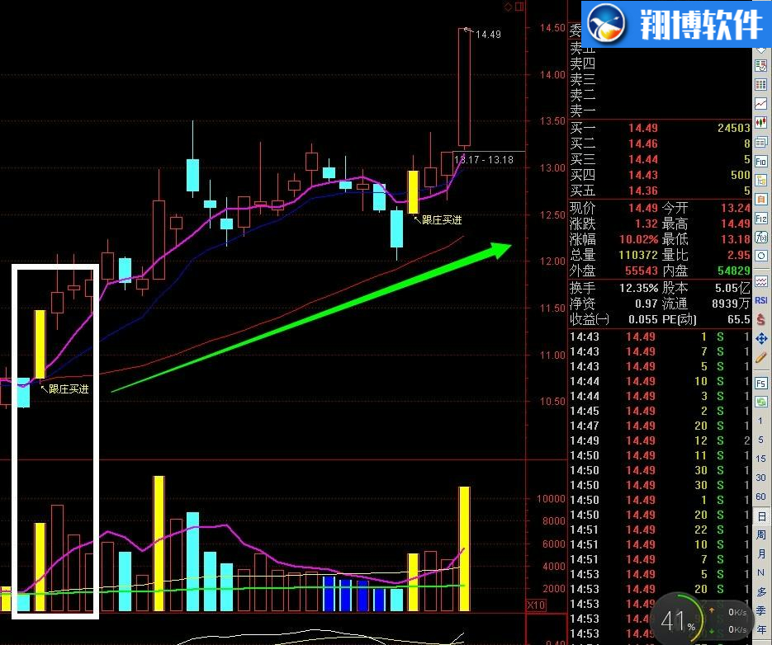Viewport: 772px width, 645px height.
Task: Open the colored grid table icon
Action: 760,85
